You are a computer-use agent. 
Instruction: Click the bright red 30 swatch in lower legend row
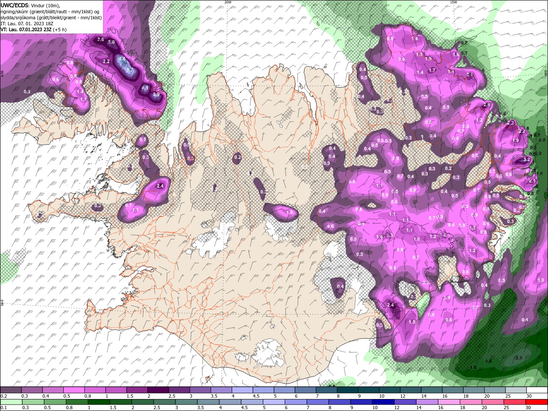(537, 402)
